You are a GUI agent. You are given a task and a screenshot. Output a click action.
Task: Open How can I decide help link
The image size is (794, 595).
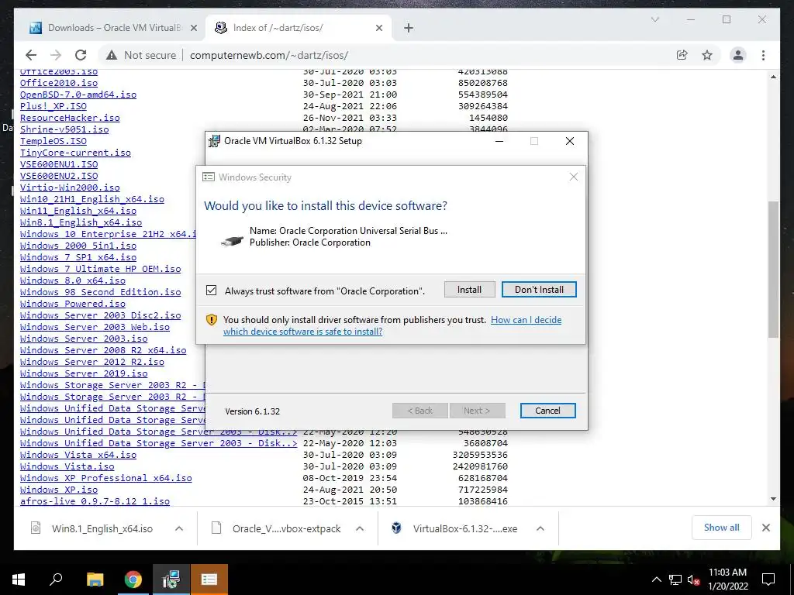coord(392,325)
